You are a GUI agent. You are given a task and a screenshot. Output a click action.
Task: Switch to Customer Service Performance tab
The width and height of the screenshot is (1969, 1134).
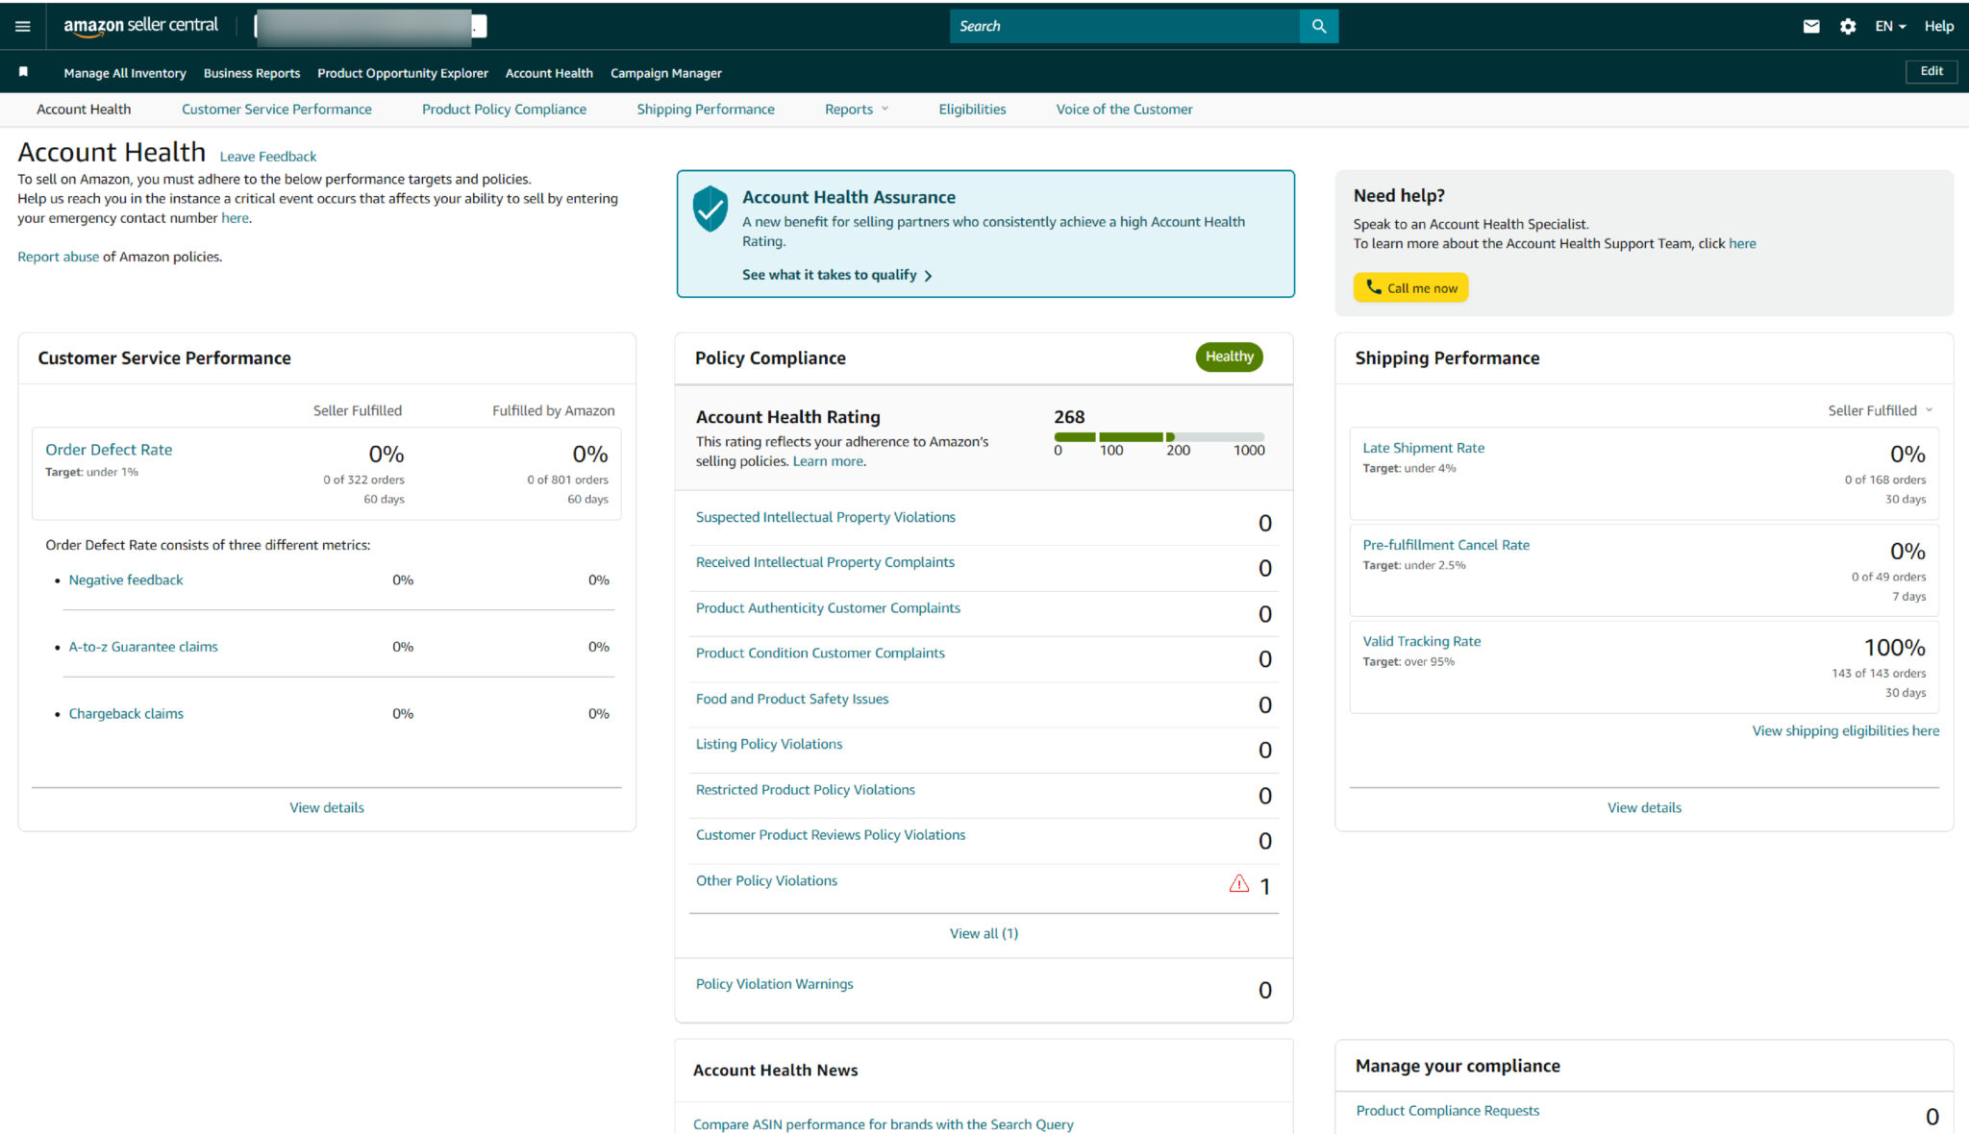277,110
